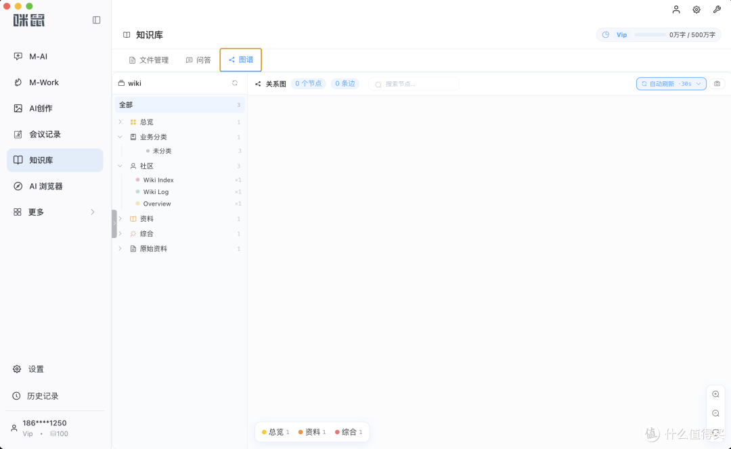Click the 原始资料 document icon
Image resolution: width=731 pixels, height=449 pixels.
point(133,249)
